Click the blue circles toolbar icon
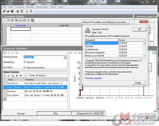Screen dimensions: 159x126 click(31, 11)
